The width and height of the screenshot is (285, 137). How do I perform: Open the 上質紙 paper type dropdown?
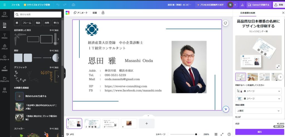258,111
